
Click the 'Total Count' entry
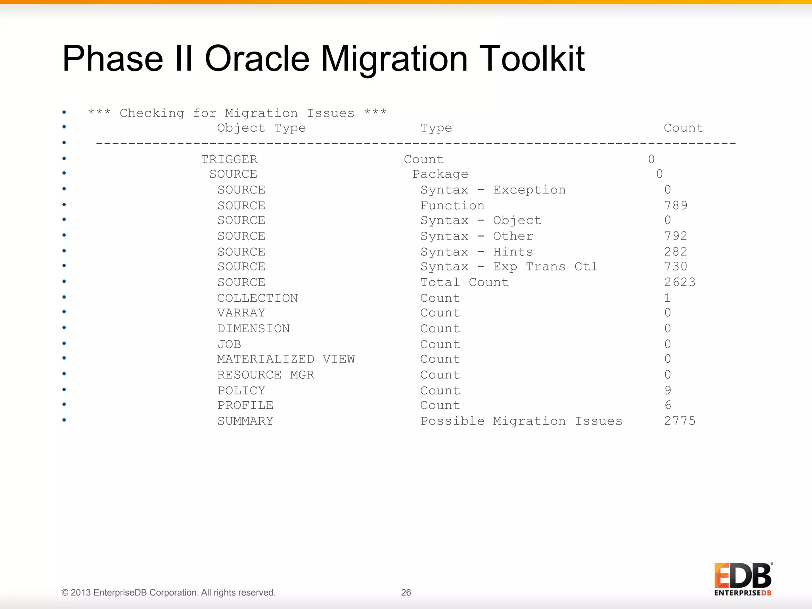(464, 282)
